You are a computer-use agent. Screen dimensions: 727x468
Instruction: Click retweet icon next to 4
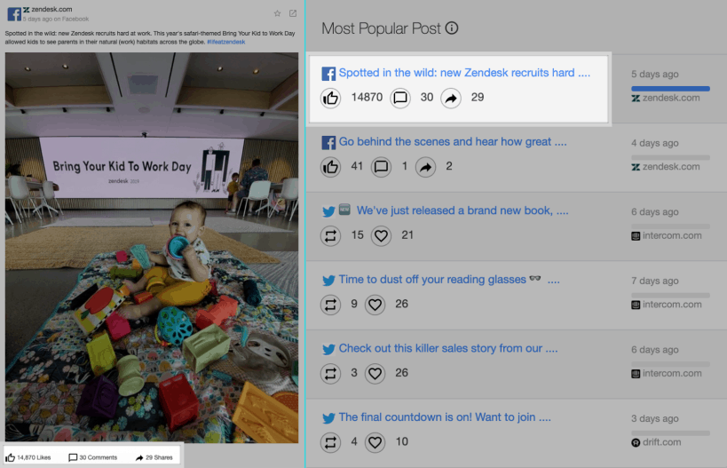[330, 442]
